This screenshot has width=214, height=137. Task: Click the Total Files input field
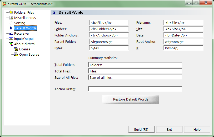point(135,71)
